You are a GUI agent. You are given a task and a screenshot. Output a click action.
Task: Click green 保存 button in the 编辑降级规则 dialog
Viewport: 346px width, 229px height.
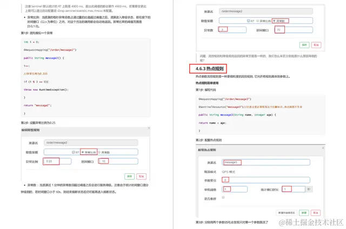point(129,176)
